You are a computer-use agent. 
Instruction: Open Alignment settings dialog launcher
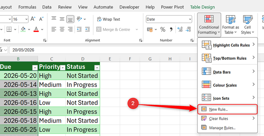tap(141, 40)
